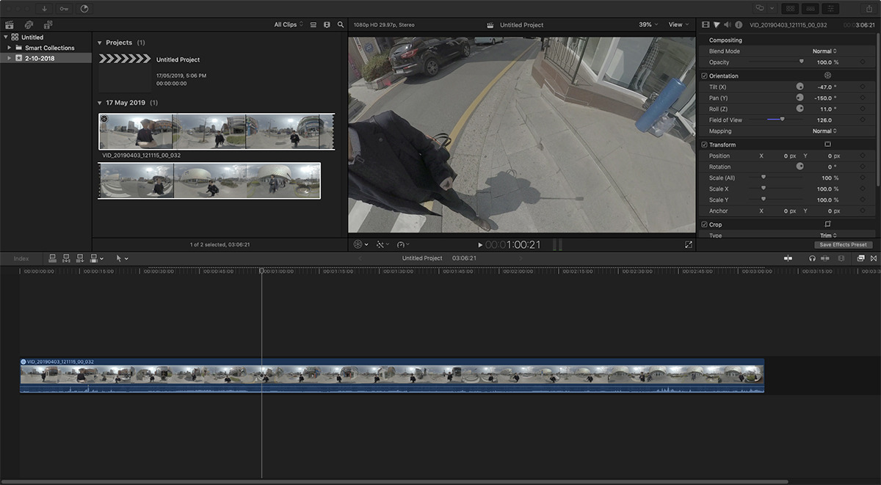The width and height of the screenshot is (881, 485).
Task: Open the Photos and Audio sidebar
Action: click(29, 25)
